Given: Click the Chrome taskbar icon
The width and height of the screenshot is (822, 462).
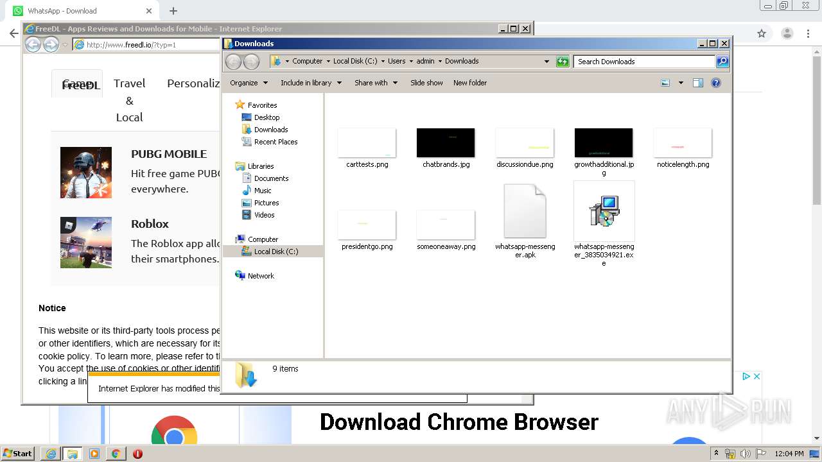Looking at the screenshot, I should pyautogui.click(x=116, y=454).
